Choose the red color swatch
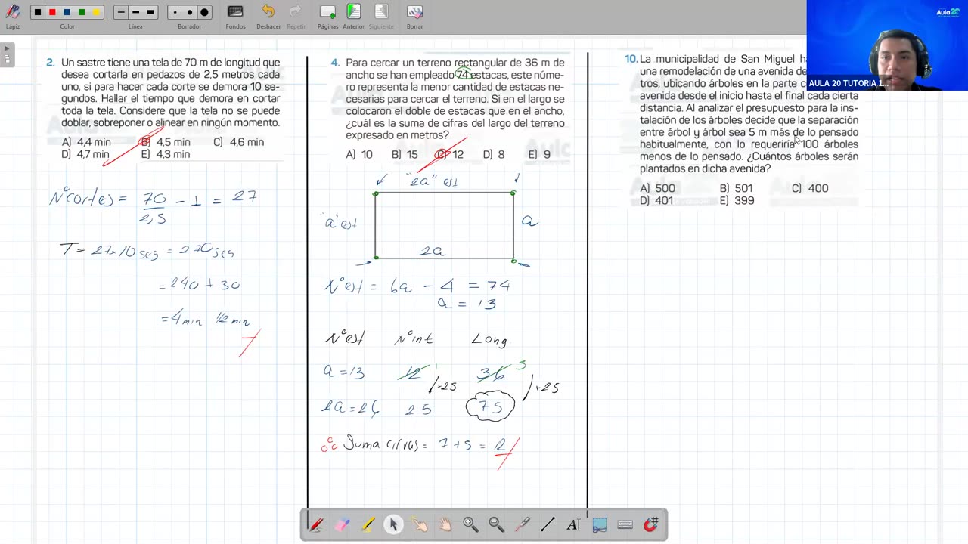Image resolution: width=968 pixels, height=544 pixels. coord(52,12)
